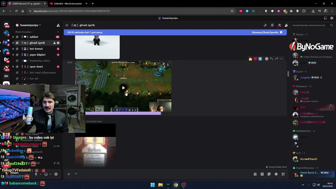The image size is (336, 189).
Task: Open GIF picker in message bar
Action: pyautogui.click(x=262, y=174)
